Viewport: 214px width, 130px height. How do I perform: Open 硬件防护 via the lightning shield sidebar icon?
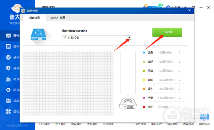pyautogui.click(x=8, y=68)
